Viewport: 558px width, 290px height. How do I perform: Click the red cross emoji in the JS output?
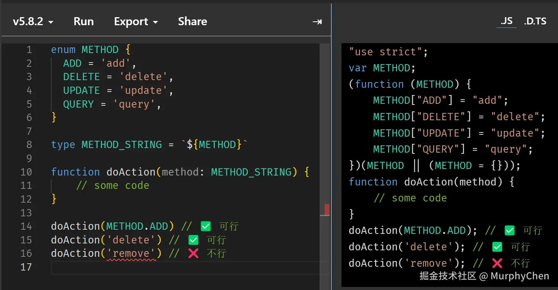[x=497, y=263]
